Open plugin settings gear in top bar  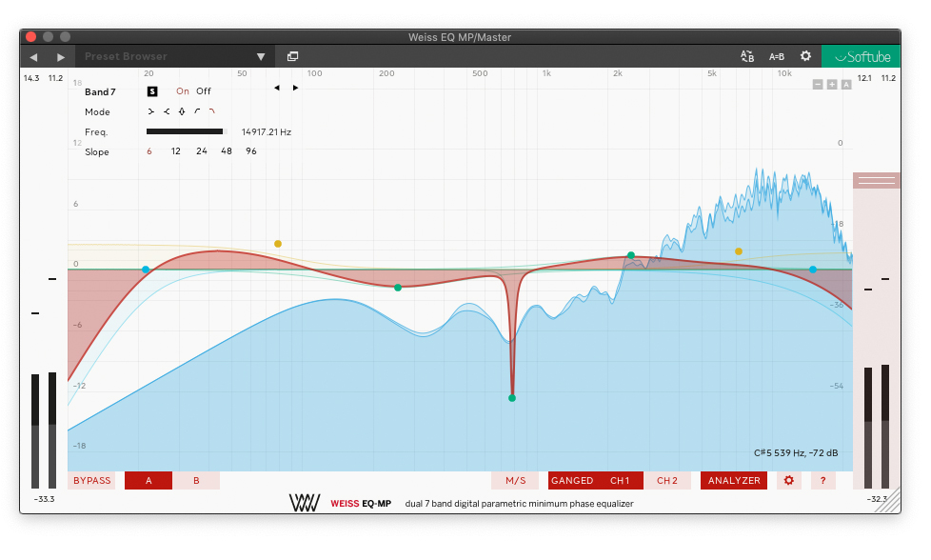click(x=805, y=56)
